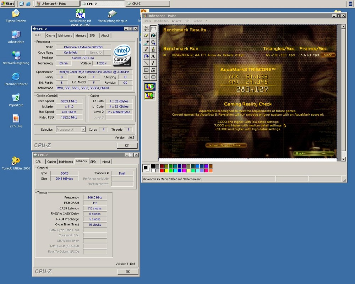Select the Text tool in Paint
Screen dimensions: 355x284
pyautogui.click(x=153, y=56)
